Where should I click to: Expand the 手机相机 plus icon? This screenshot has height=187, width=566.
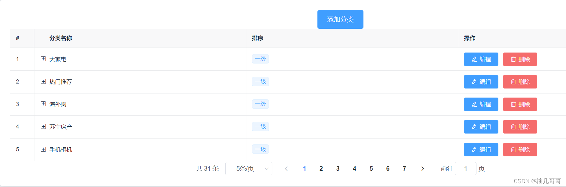tap(43, 149)
